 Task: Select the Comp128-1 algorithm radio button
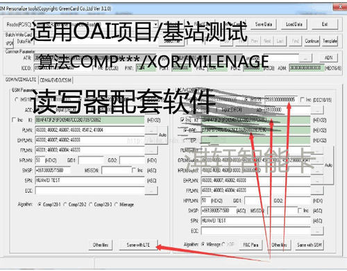pyautogui.click(x=40, y=204)
